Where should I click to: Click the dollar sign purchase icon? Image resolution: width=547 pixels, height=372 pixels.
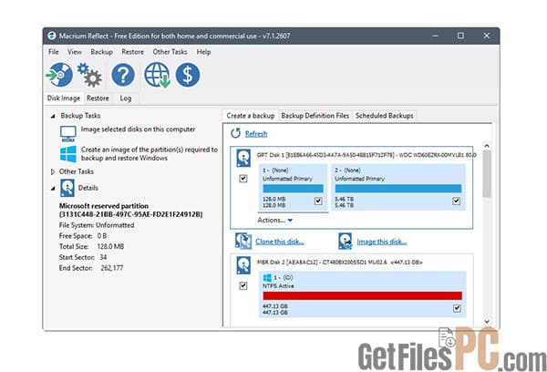coord(188,75)
